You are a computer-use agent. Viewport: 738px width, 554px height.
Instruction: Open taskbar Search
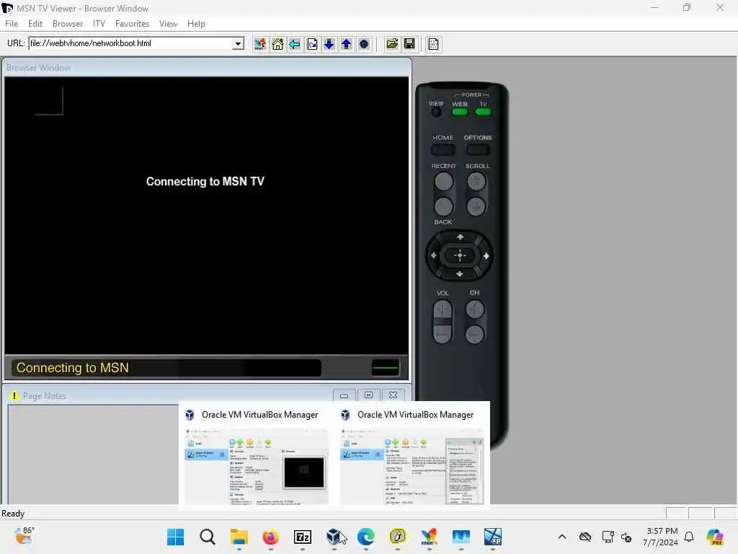(x=207, y=537)
